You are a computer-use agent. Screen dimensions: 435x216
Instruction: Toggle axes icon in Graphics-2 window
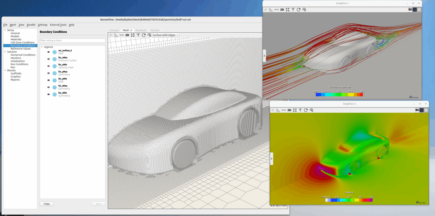click(273, 110)
